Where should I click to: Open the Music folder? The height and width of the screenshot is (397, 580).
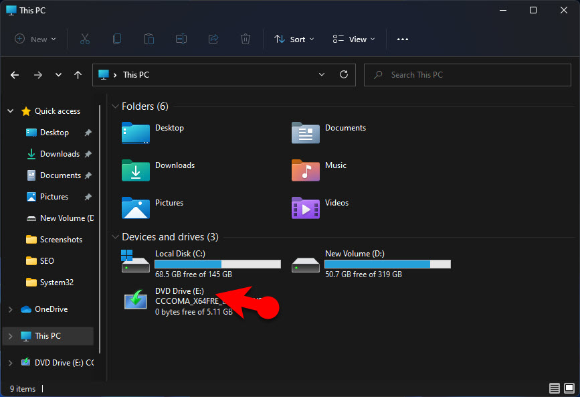[x=319, y=170]
